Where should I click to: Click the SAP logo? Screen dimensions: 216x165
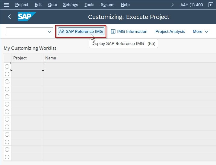pyautogui.click(x=27, y=17)
